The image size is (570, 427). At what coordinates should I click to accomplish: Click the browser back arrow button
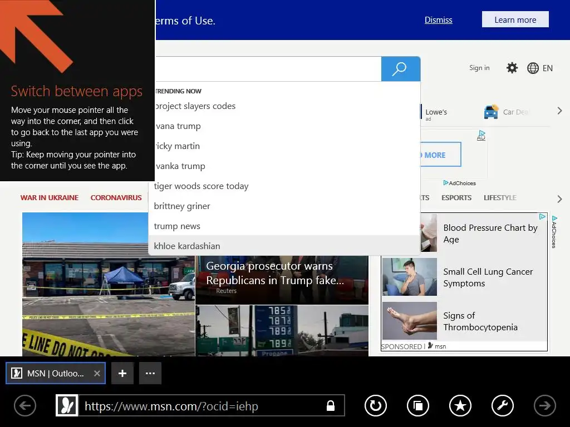25,405
